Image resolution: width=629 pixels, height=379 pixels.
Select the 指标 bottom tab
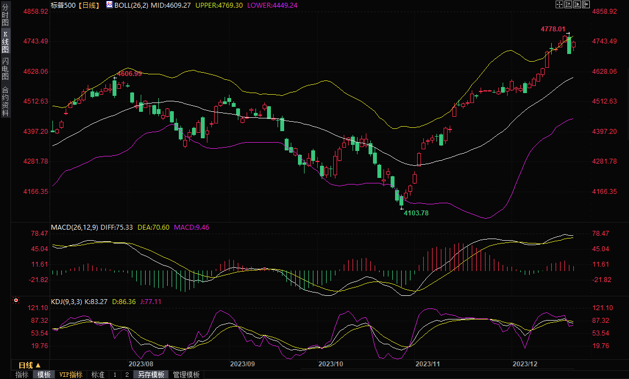22,375
